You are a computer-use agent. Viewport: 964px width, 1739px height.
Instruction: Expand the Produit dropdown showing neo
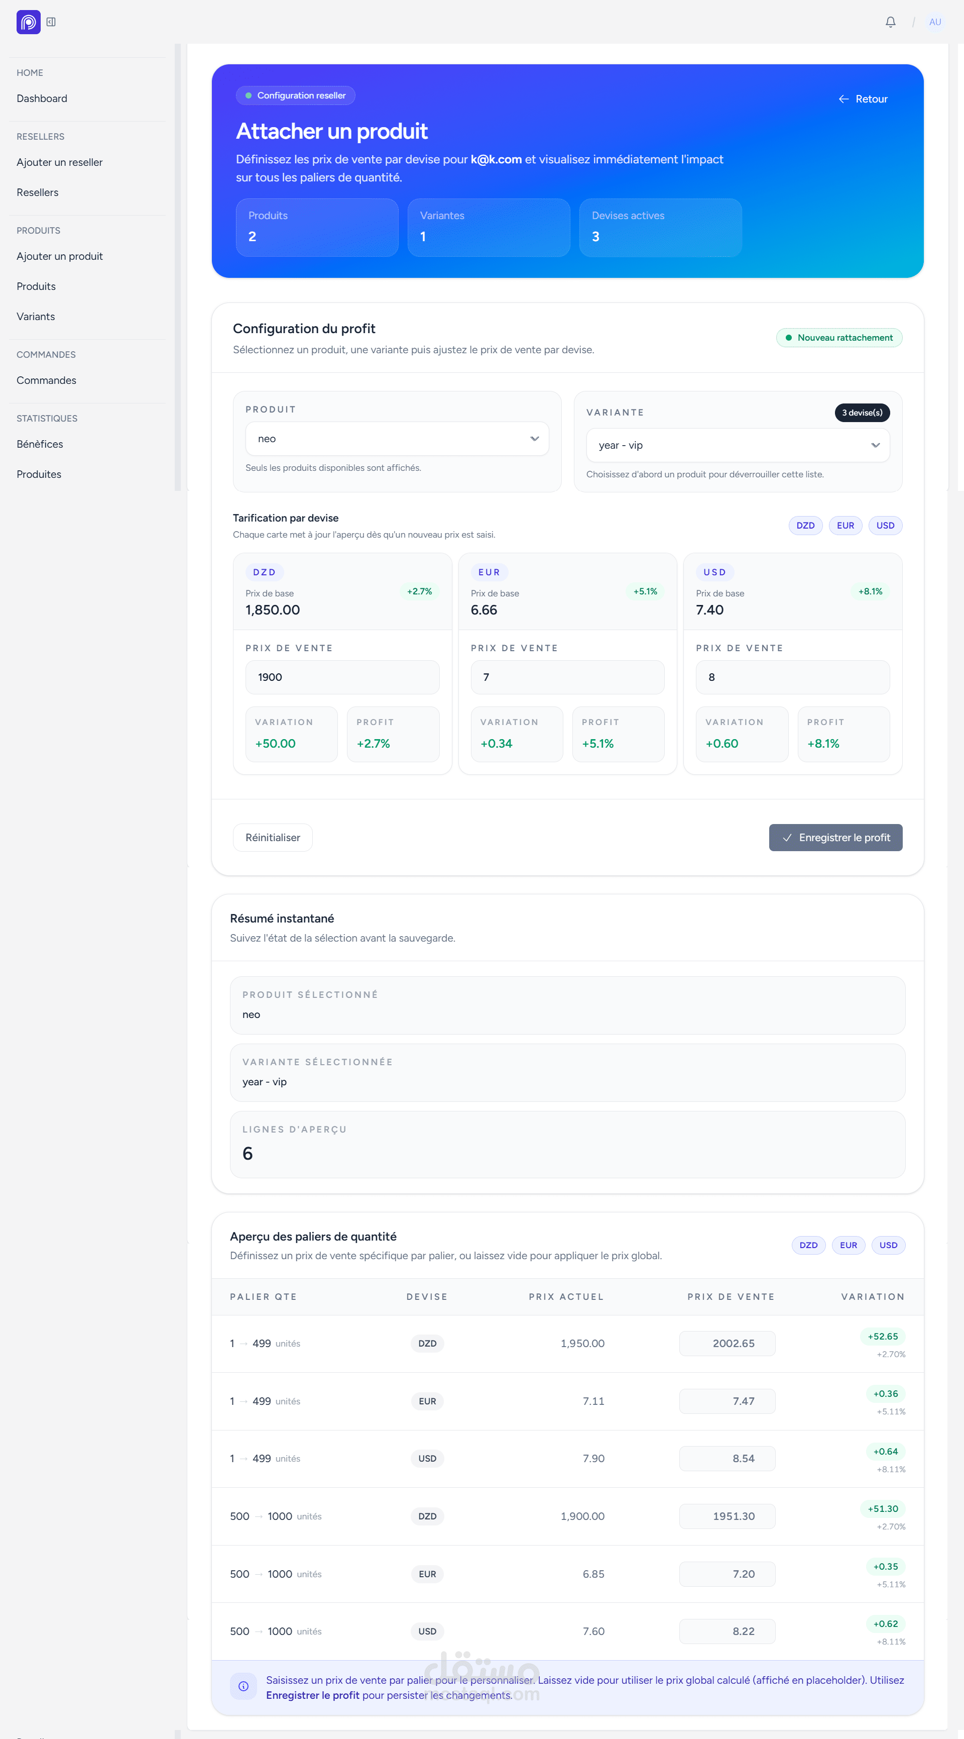pos(397,439)
